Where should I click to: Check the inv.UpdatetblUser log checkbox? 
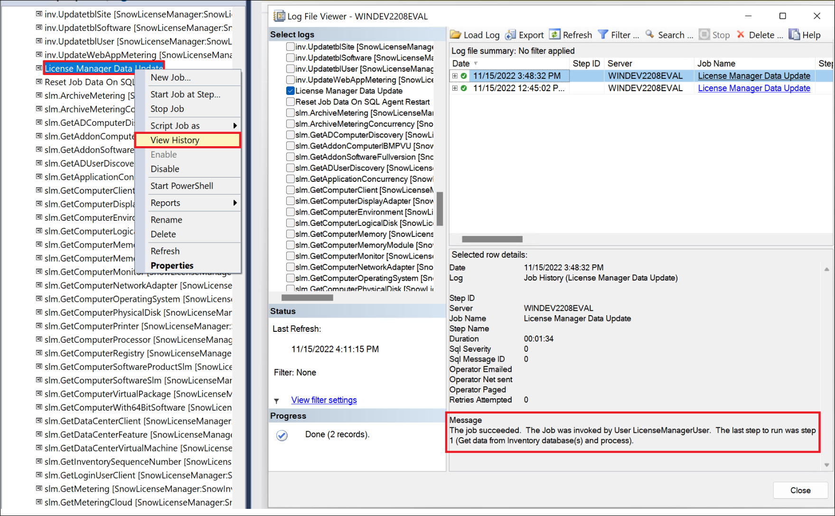point(291,68)
